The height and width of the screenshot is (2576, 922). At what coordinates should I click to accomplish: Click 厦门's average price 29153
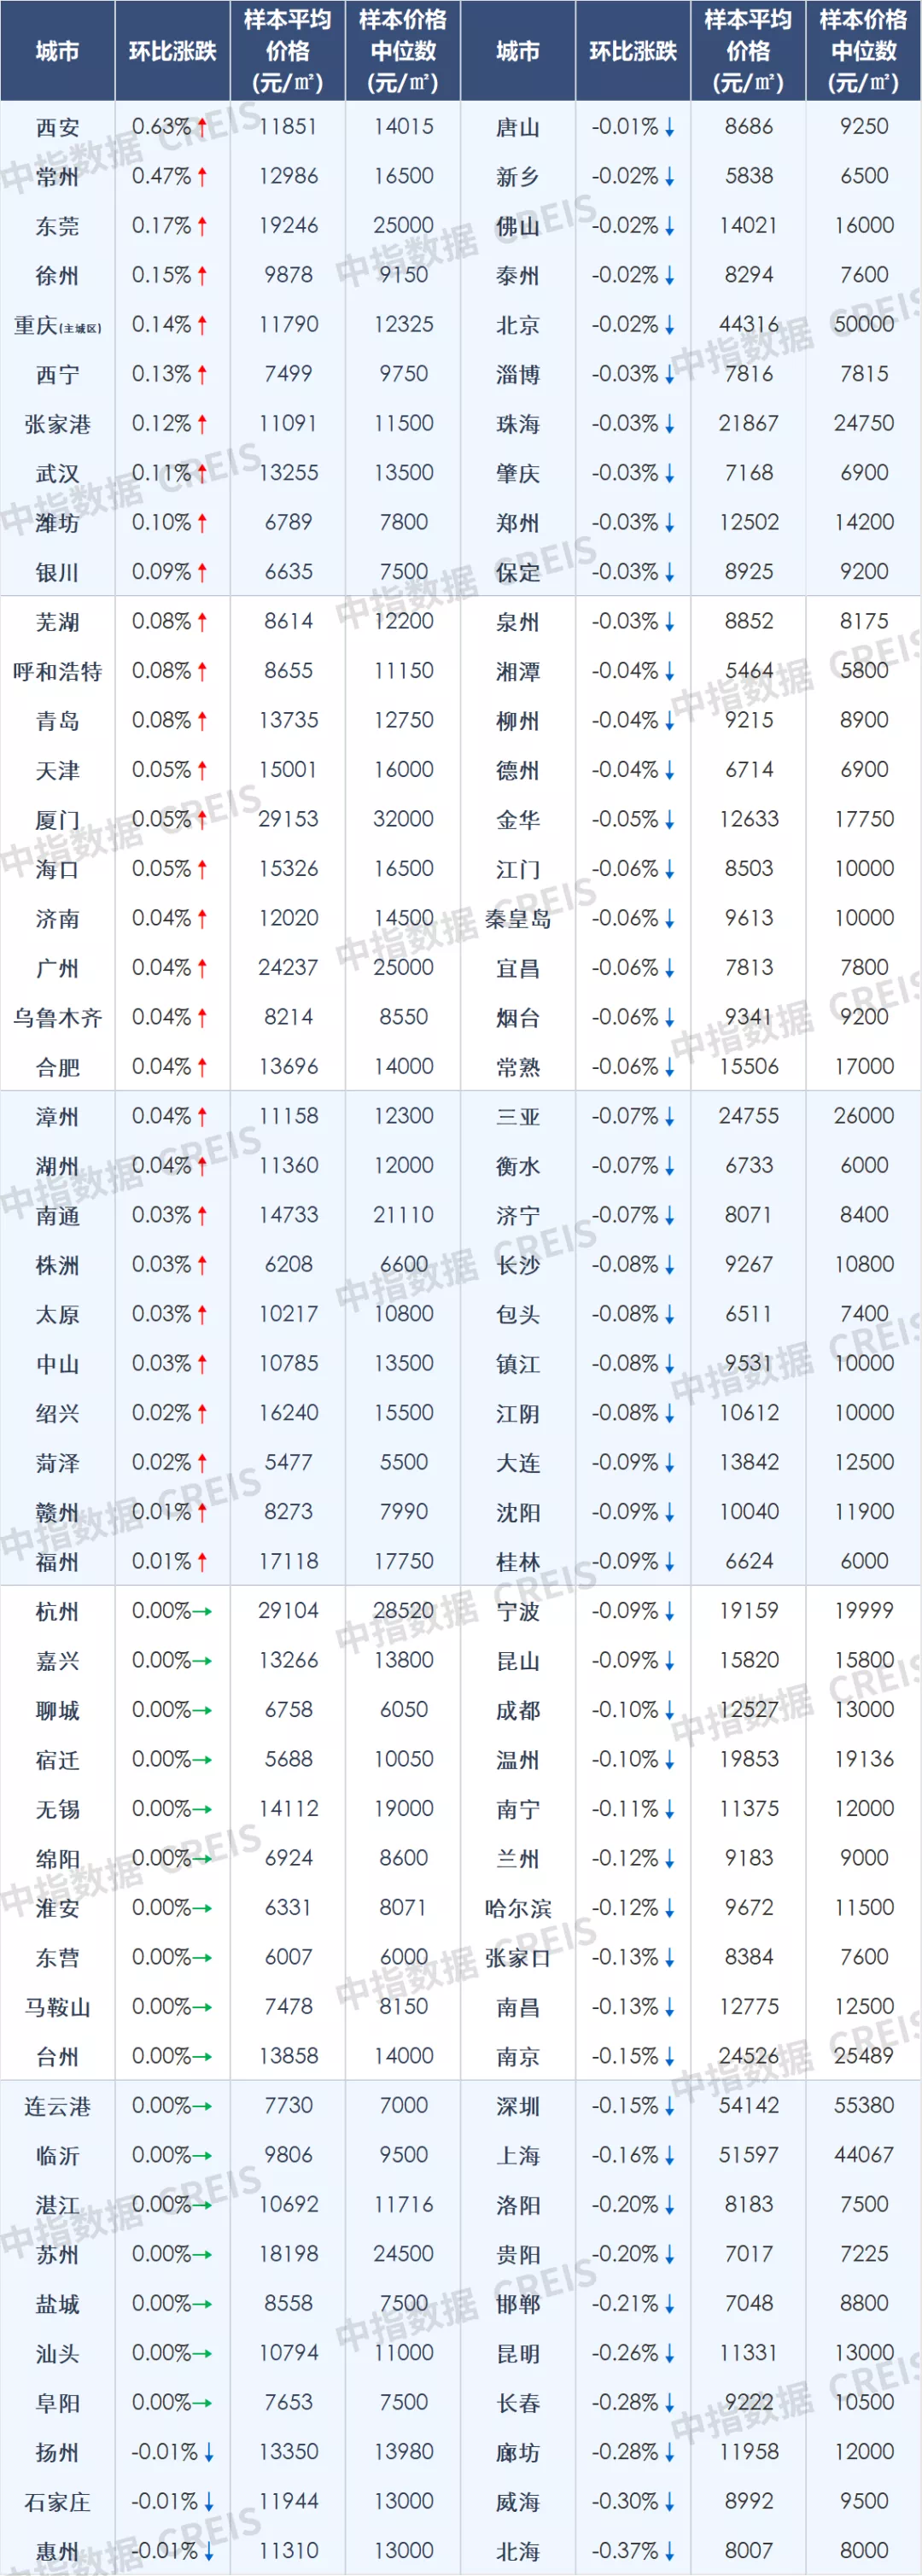[x=288, y=819]
